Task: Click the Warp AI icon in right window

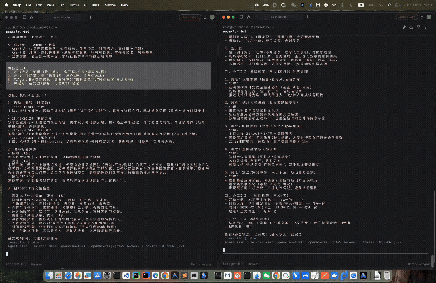Action: [249, 17]
